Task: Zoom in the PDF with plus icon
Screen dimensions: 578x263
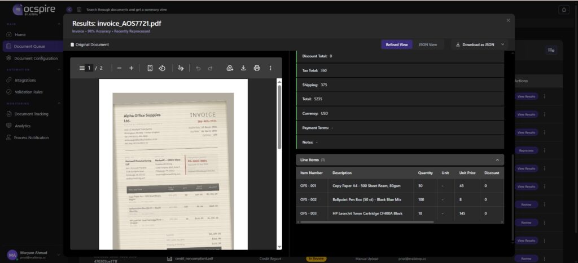Action: coord(131,68)
